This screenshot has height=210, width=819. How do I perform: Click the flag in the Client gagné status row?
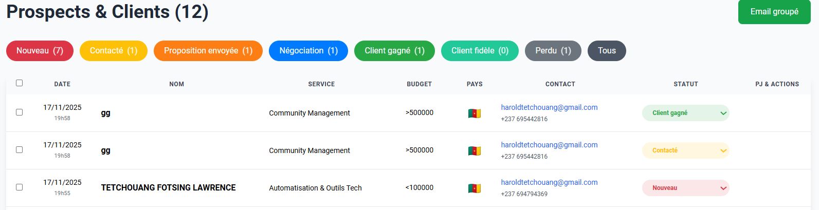point(474,113)
